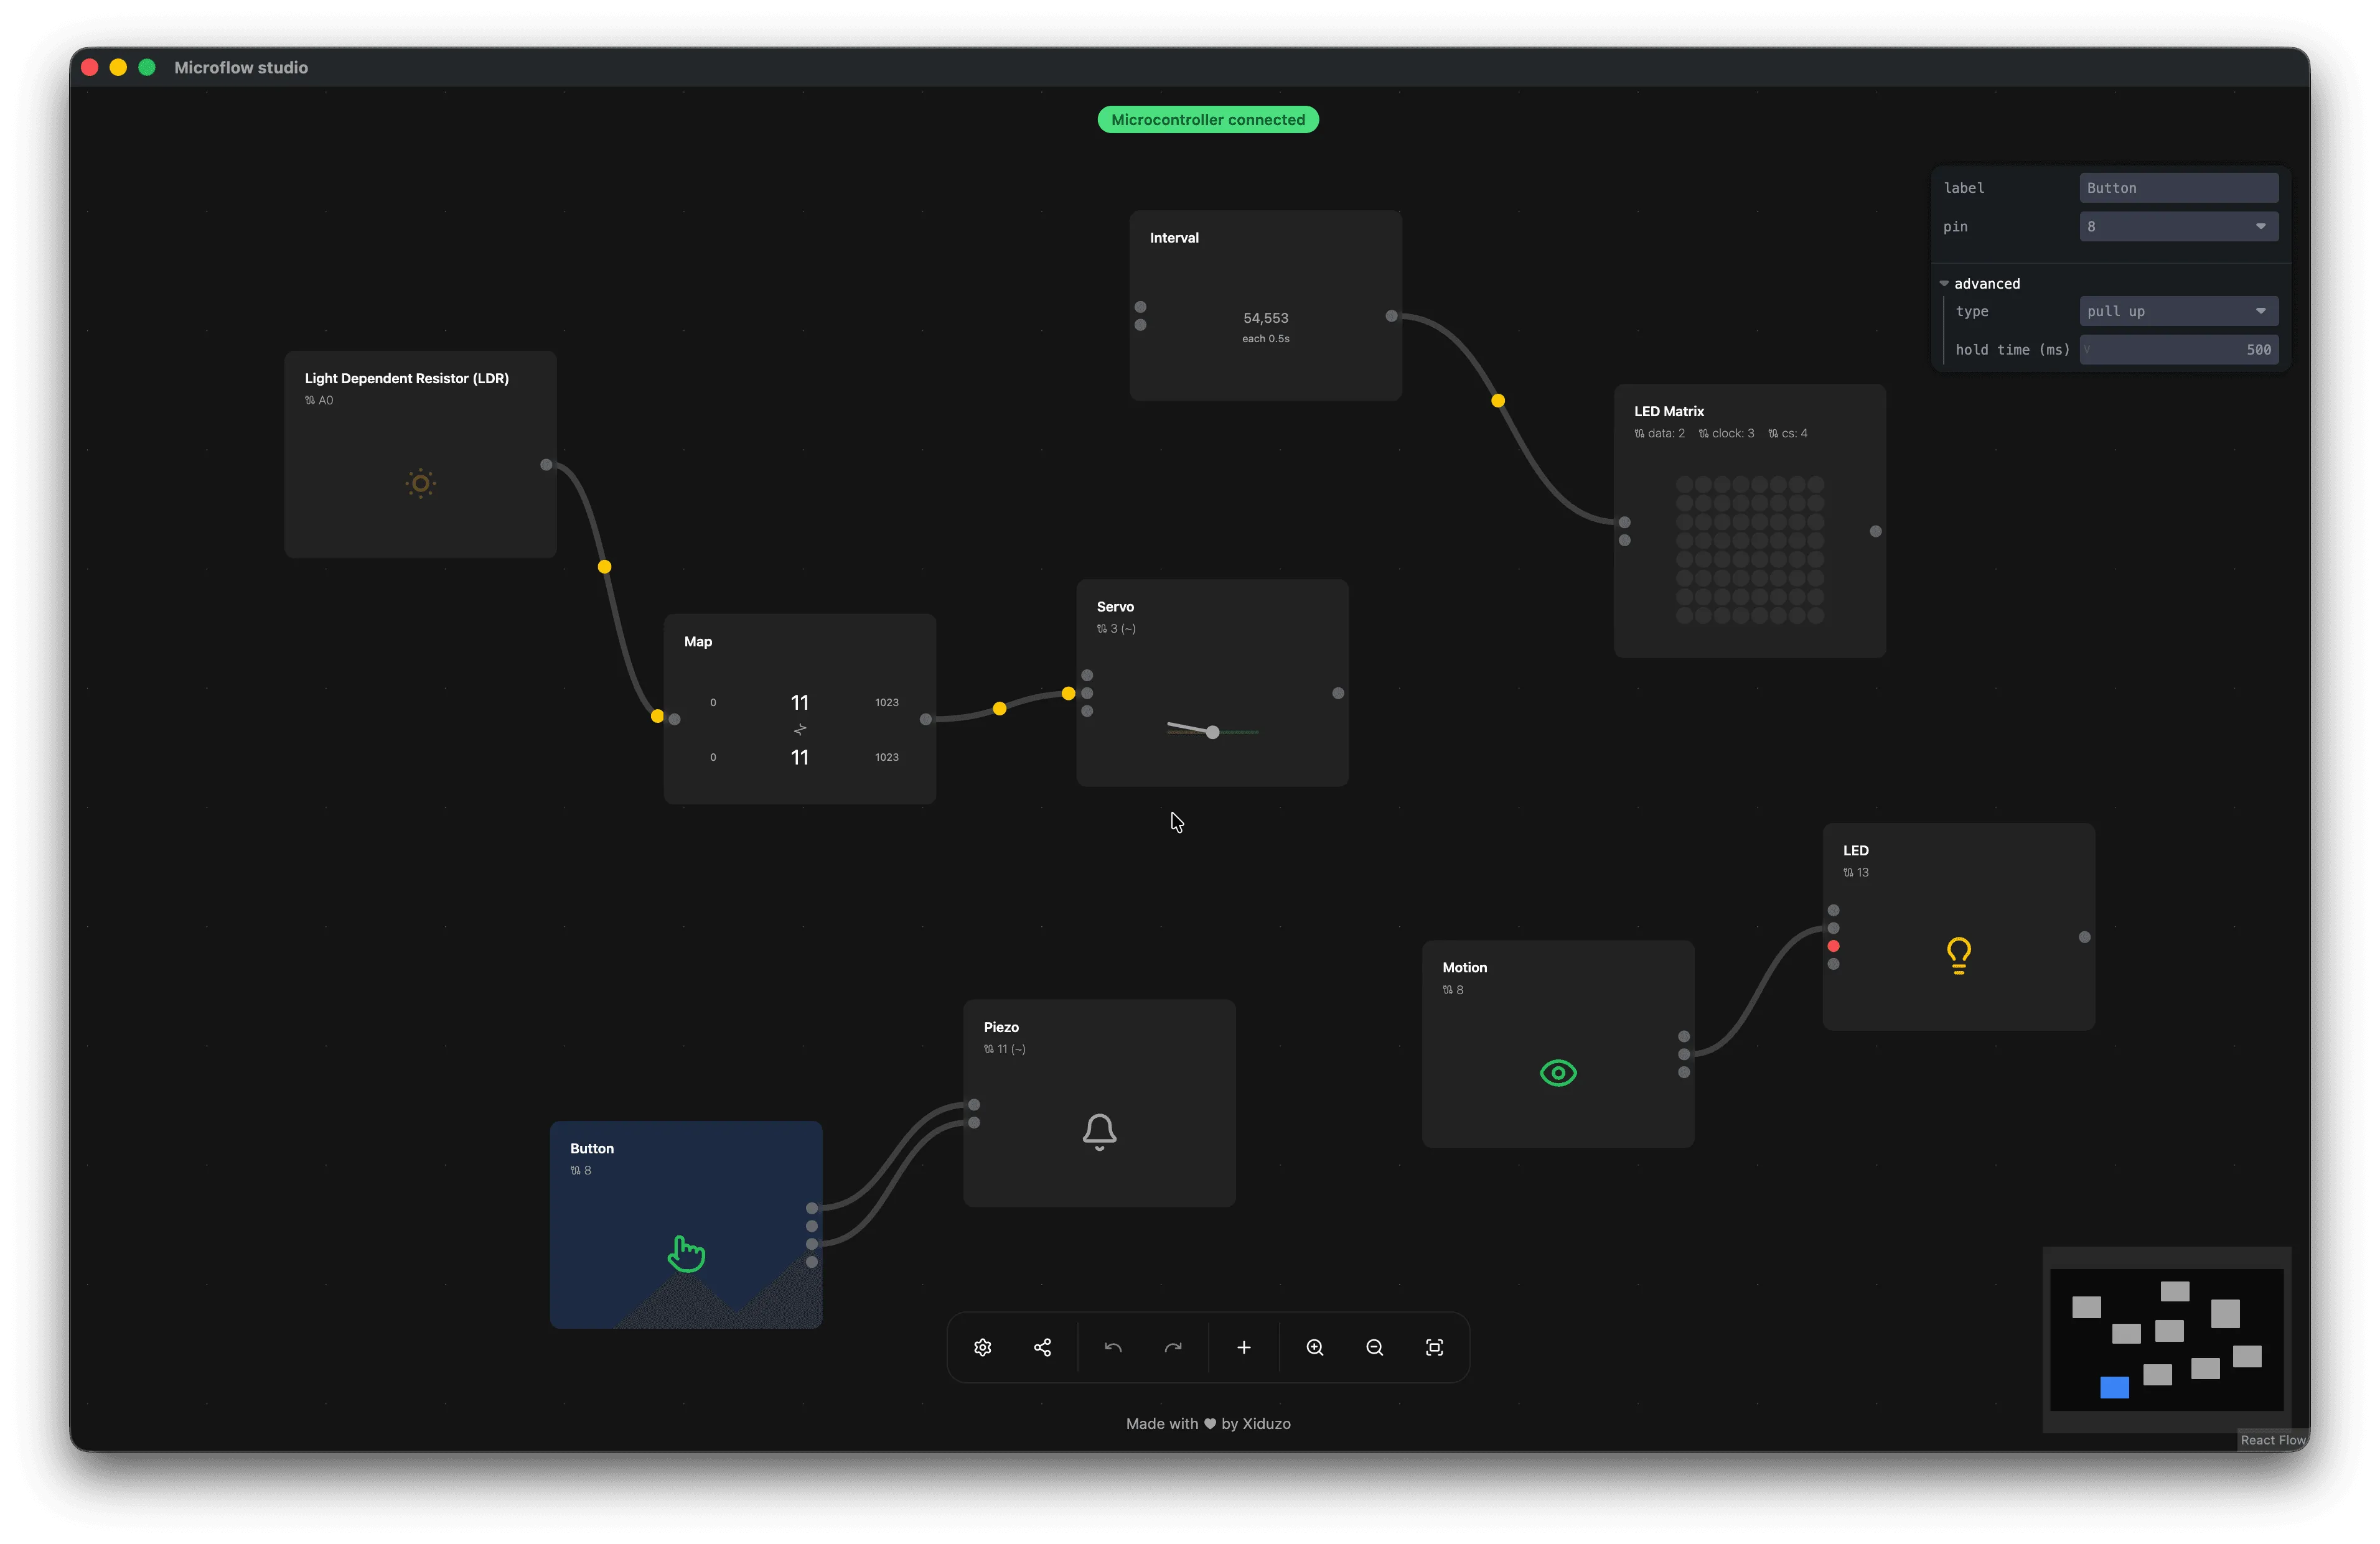This screenshot has height=1544, width=2380.
Task: Redo the last undone action
Action: tap(1173, 1347)
